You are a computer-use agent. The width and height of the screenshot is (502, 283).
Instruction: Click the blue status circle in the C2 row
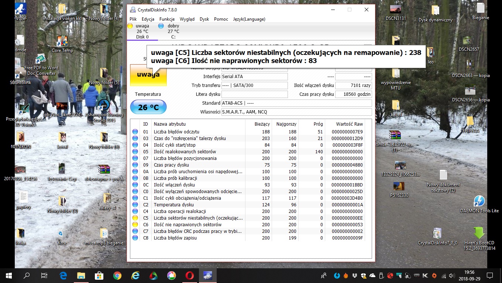pyautogui.click(x=135, y=205)
